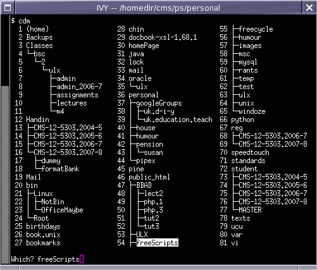Click entry 46 public_html
317x270 pixels.
point(149,177)
